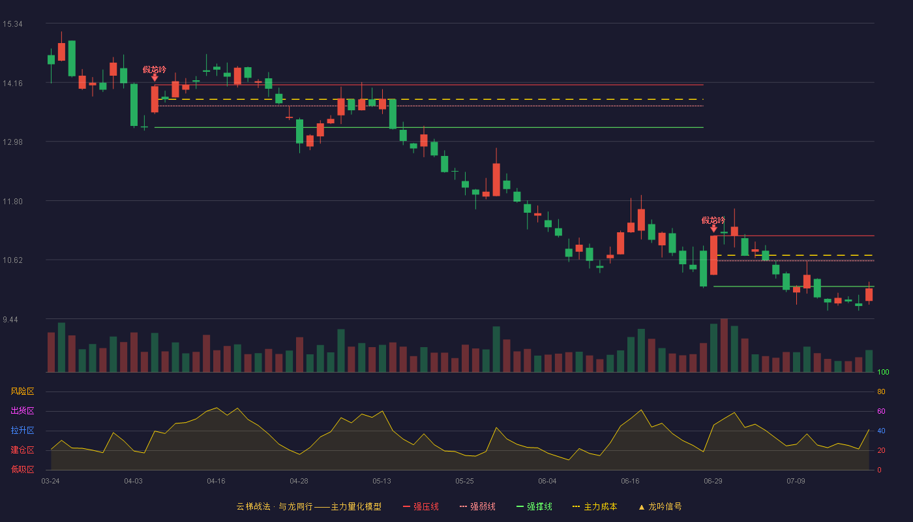Screen dimensions: 913x522
Task: Click the 云梯战法 · 与龙同行 title text
Action: pos(275,506)
